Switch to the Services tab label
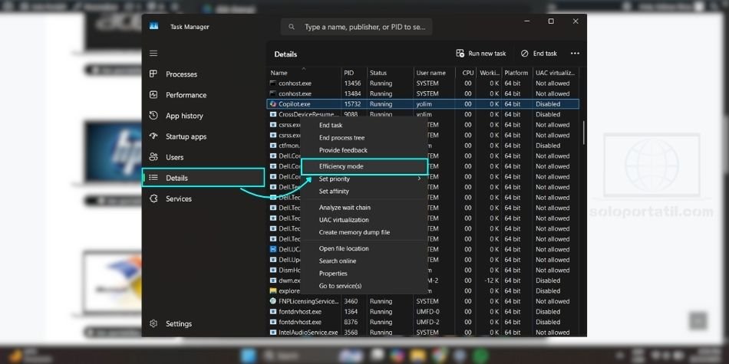 tap(179, 198)
